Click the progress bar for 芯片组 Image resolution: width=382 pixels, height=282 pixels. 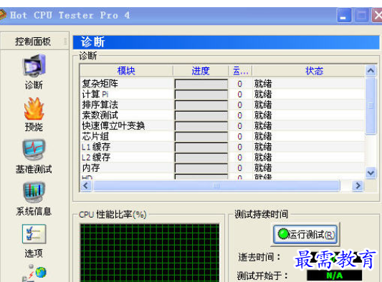point(201,137)
